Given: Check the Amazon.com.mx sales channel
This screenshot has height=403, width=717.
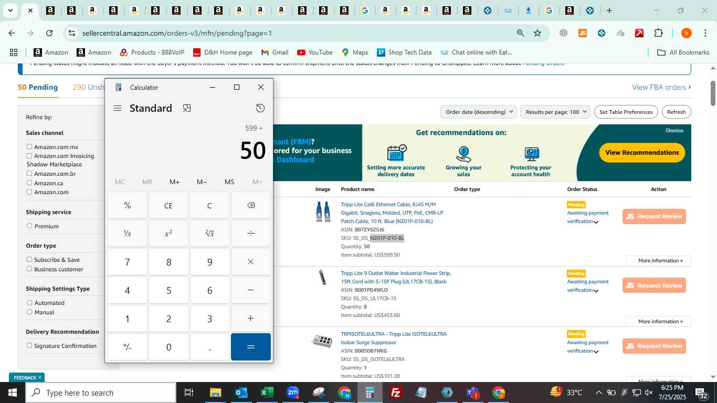Looking at the screenshot, I should coord(29,147).
